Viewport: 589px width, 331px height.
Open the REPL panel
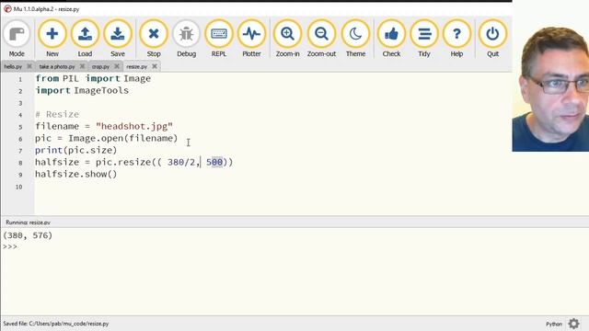(x=219, y=39)
